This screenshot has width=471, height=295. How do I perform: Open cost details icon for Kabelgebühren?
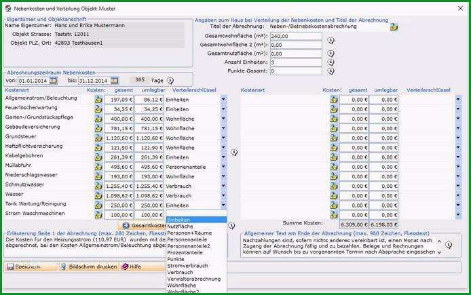click(x=98, y=157)
